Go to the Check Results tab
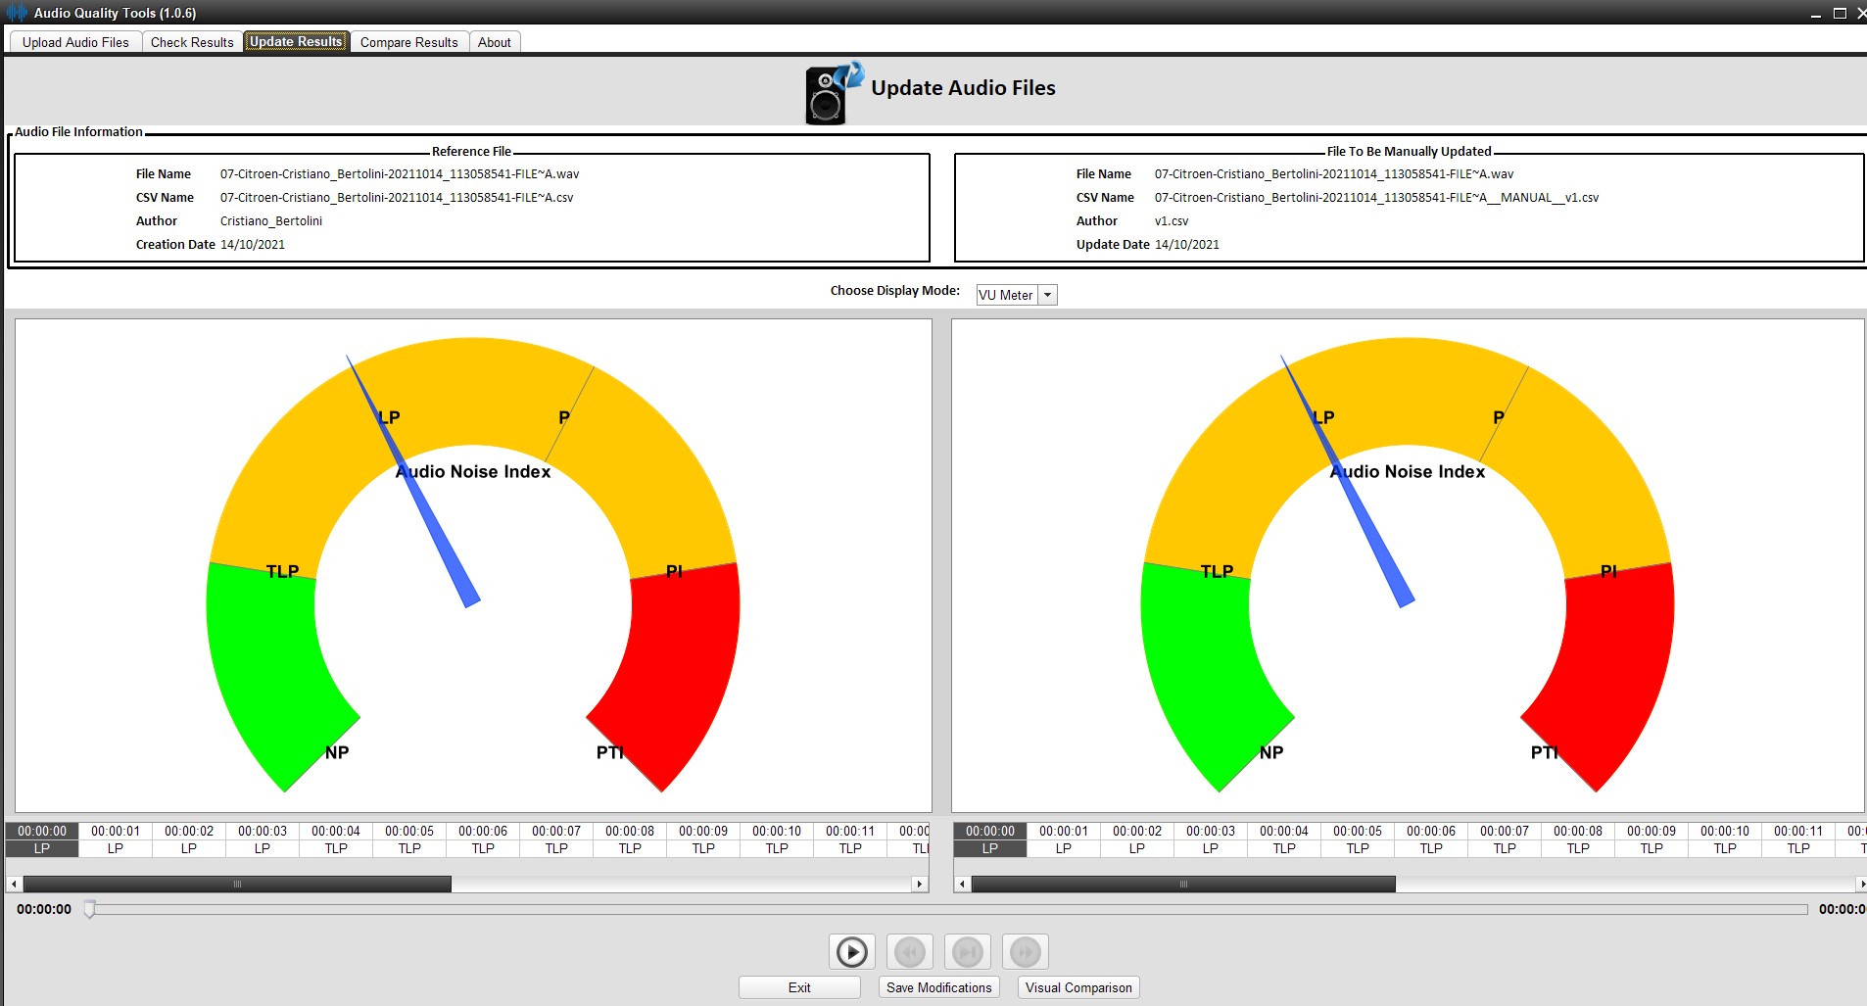Viewport: 1867px width, 1006px height. pyautogui.click(x=192, y=42)
